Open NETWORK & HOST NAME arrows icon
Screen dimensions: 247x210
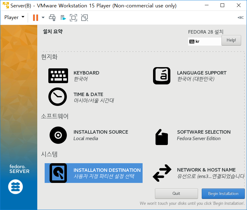[x=162, y=173]
